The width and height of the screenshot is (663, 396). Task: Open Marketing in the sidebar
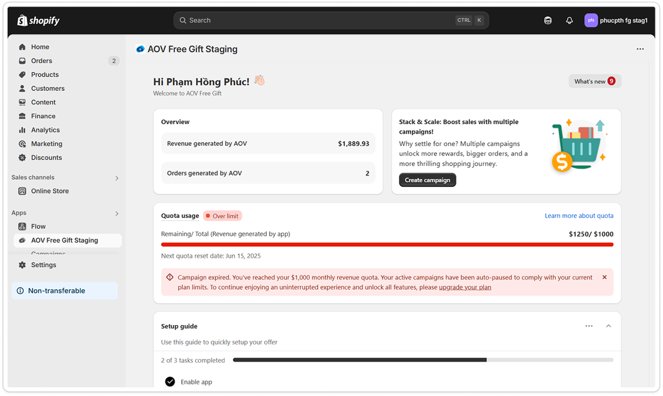click(46, 144)
